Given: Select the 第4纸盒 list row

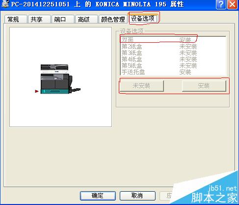Looking at the screenshot, I should (x=173, y=59).
